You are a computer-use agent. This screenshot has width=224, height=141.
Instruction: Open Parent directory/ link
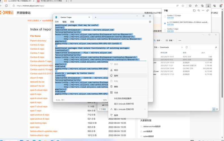(x=38, y=41)
